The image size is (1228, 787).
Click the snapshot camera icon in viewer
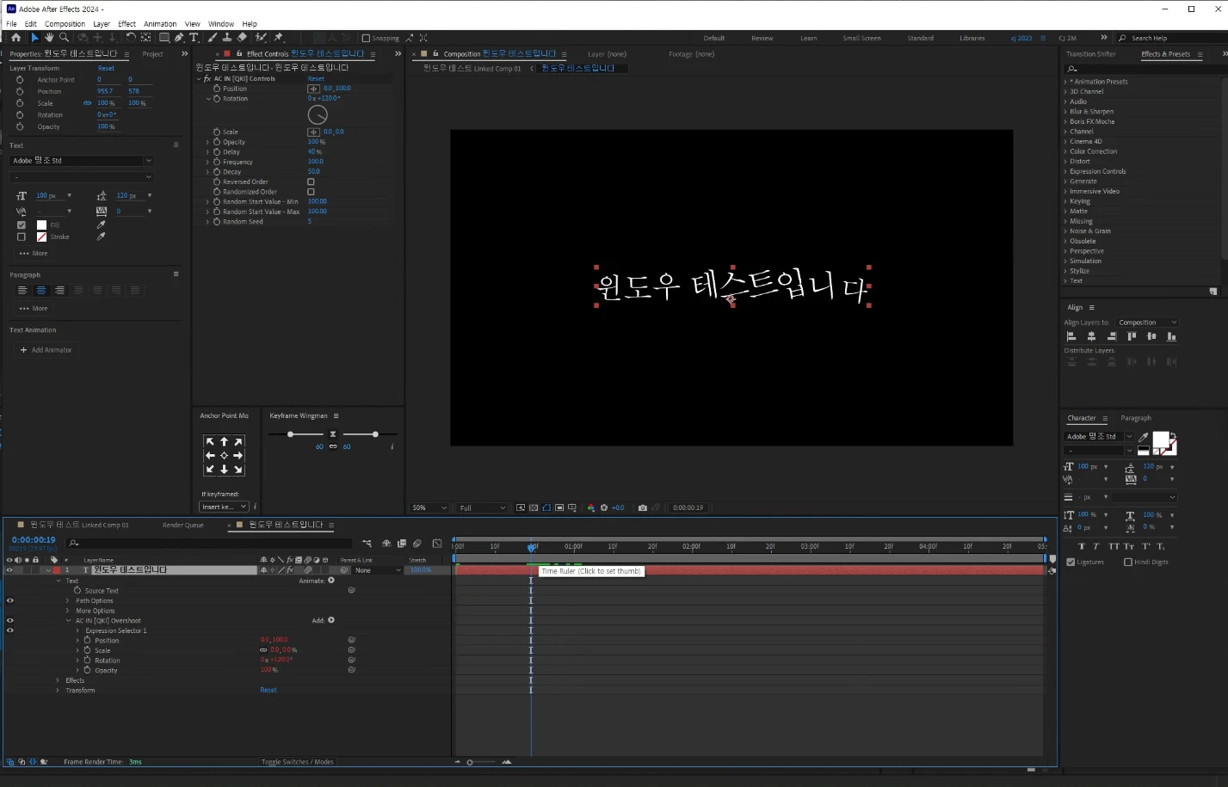tap(642, 507)
